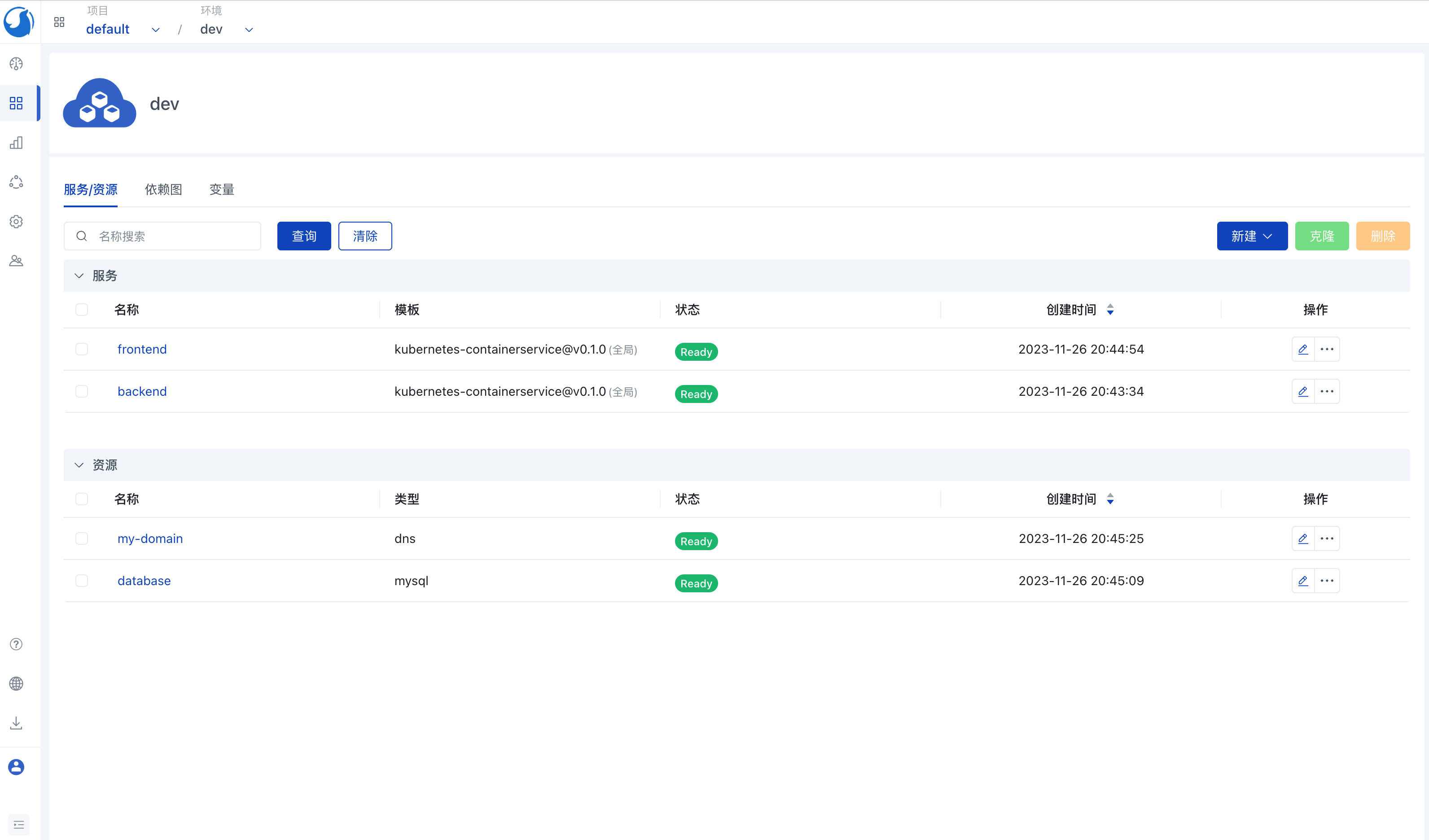Open the user avatar profile icon

tap(17, 767)
